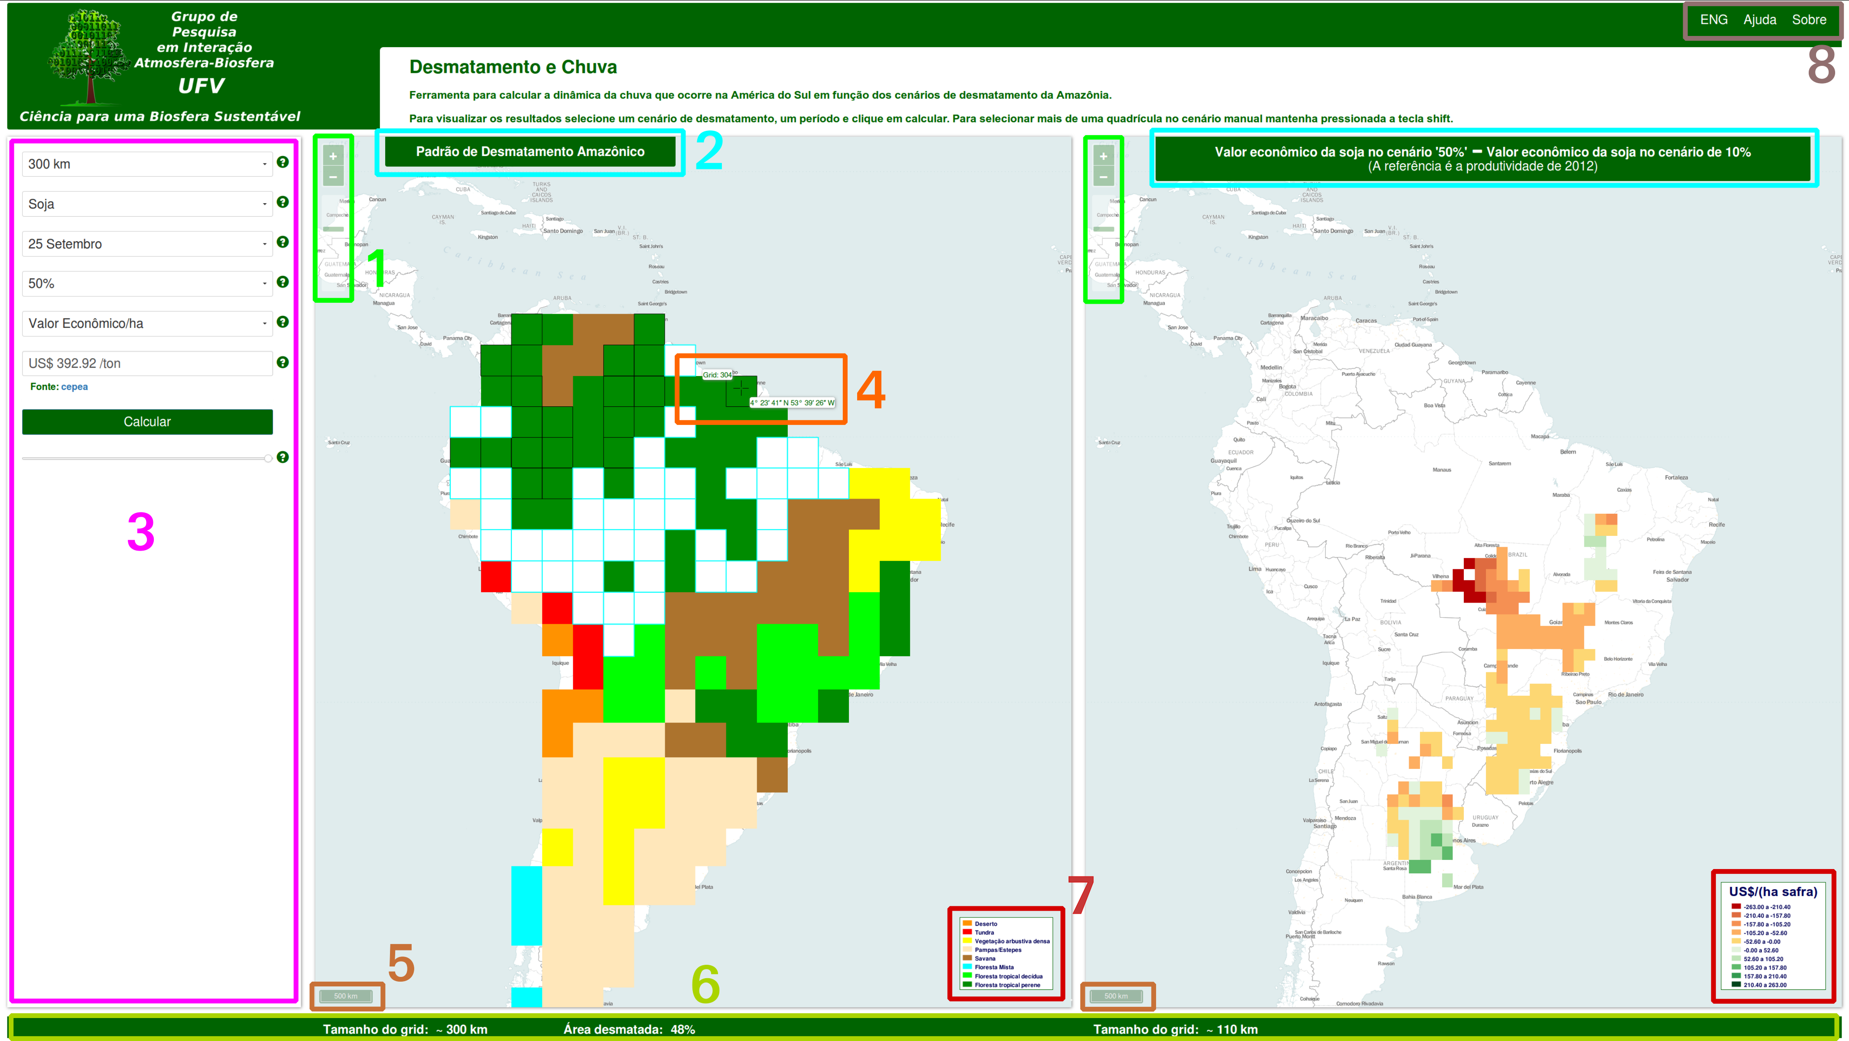
Task: Click inside the US$ 392.92 /ton field
Action: click(147, 364)
